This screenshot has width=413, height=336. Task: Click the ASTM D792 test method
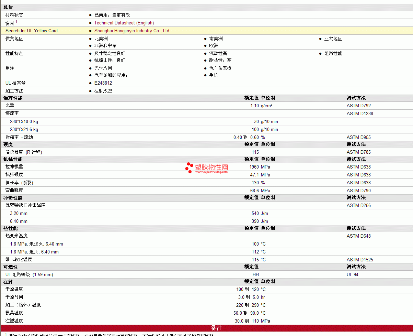pos(359,106)
